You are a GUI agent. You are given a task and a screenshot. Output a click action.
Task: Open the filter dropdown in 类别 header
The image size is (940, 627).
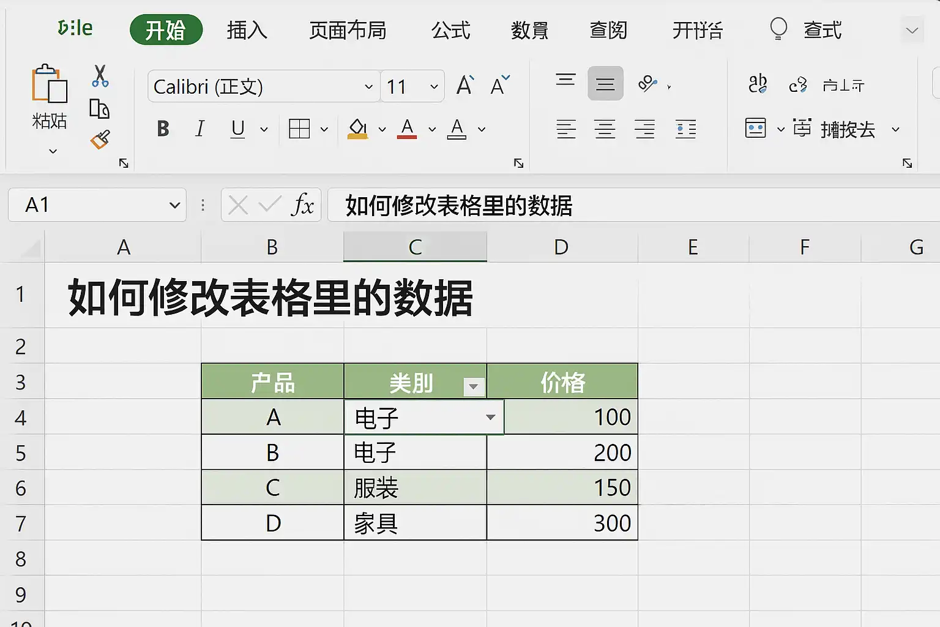coord(474,386)
